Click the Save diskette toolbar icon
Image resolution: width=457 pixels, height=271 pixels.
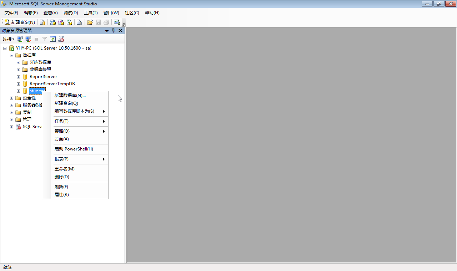pyautogui.click(x=98, y=22)
